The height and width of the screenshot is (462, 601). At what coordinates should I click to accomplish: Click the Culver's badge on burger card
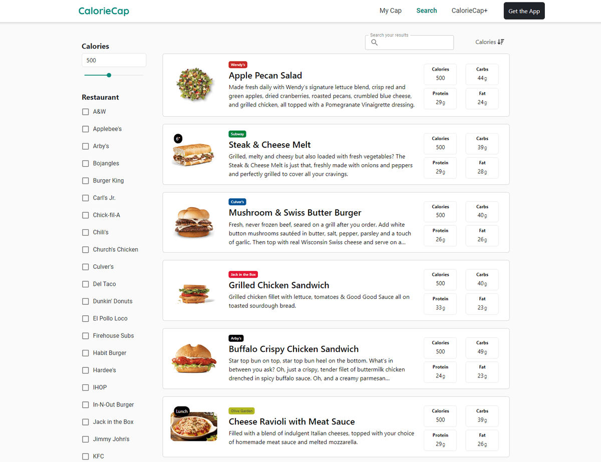237,202
